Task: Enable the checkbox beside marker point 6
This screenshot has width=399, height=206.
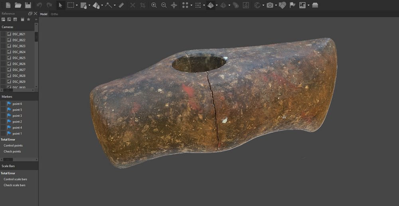Action: click(3, 104)
